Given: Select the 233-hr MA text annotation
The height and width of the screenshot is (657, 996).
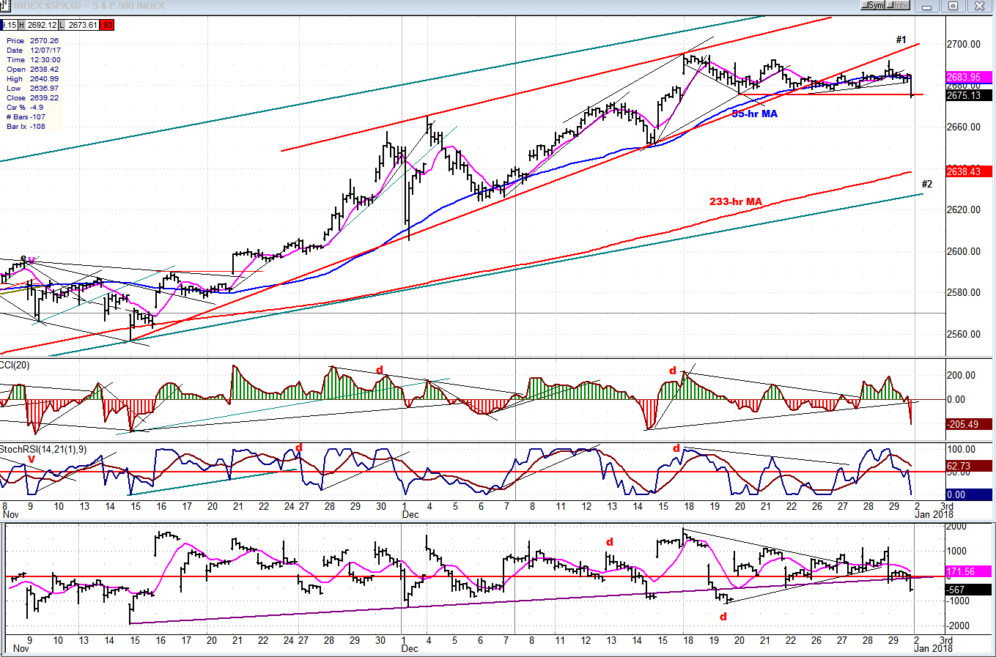Looking at the screenshot, I should pyautogui.click(x=735, y=201).
